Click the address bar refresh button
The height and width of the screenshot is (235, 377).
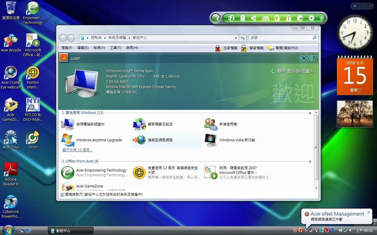coord(243,38)
